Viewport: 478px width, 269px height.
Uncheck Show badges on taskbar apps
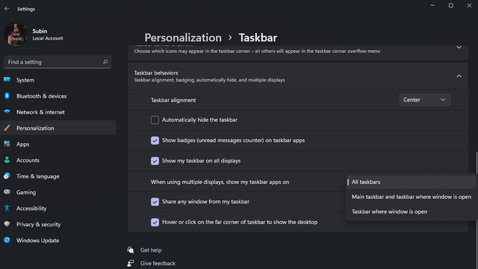(x=155, y=140)
